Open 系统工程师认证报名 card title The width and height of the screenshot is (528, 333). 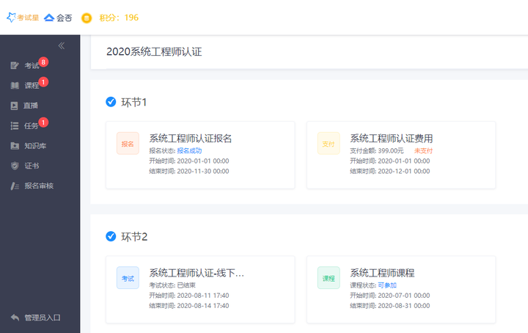191,138
